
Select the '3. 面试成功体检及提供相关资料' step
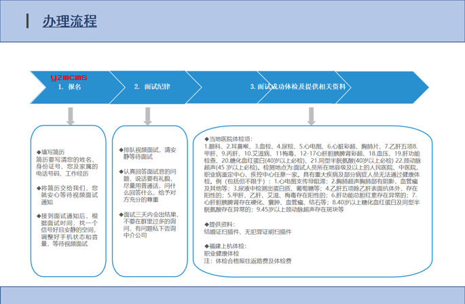coord(299,87)
